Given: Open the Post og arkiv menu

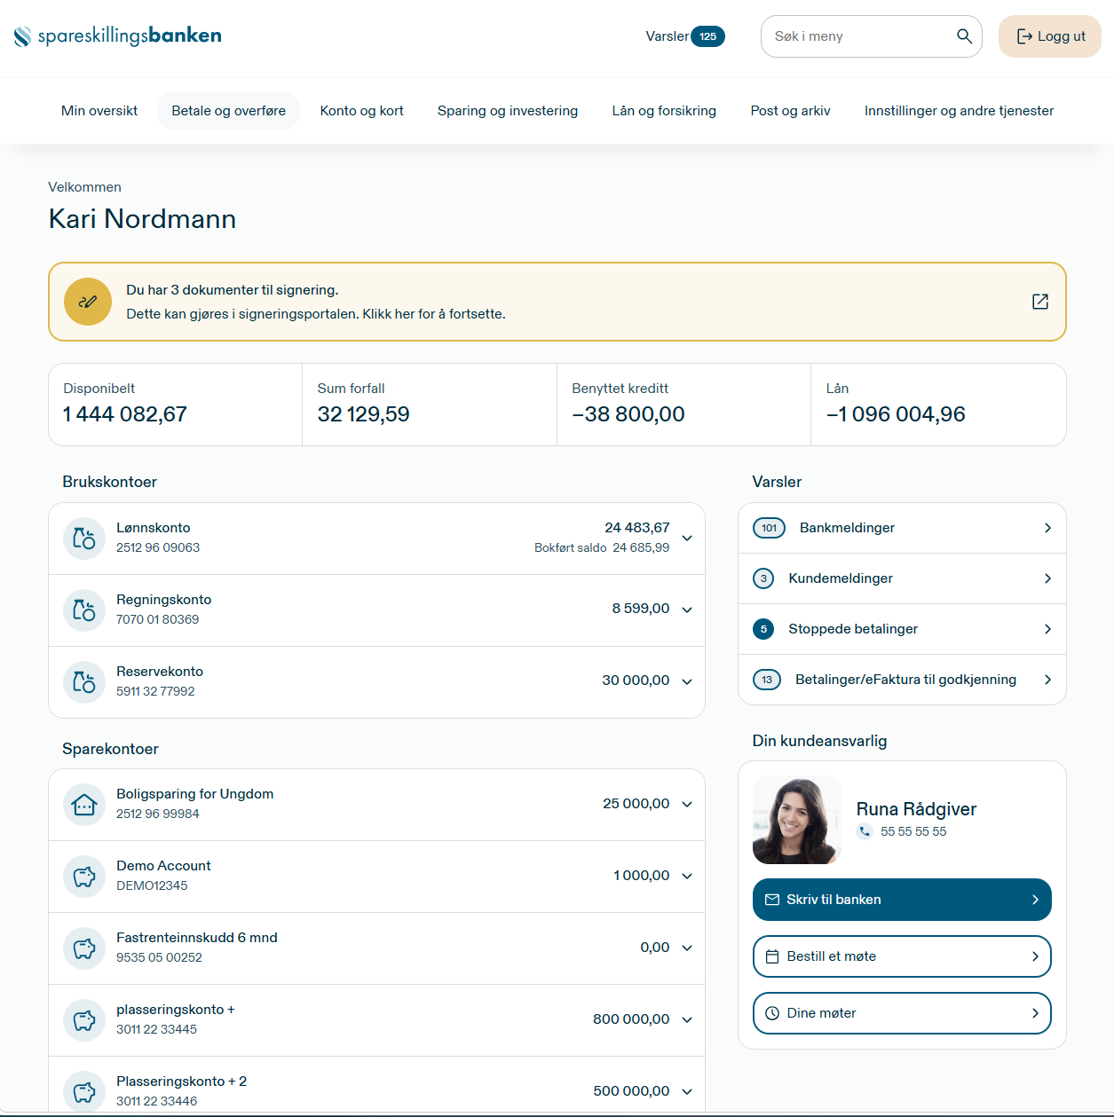Looking at the screenshot, I should click(791, 111).
